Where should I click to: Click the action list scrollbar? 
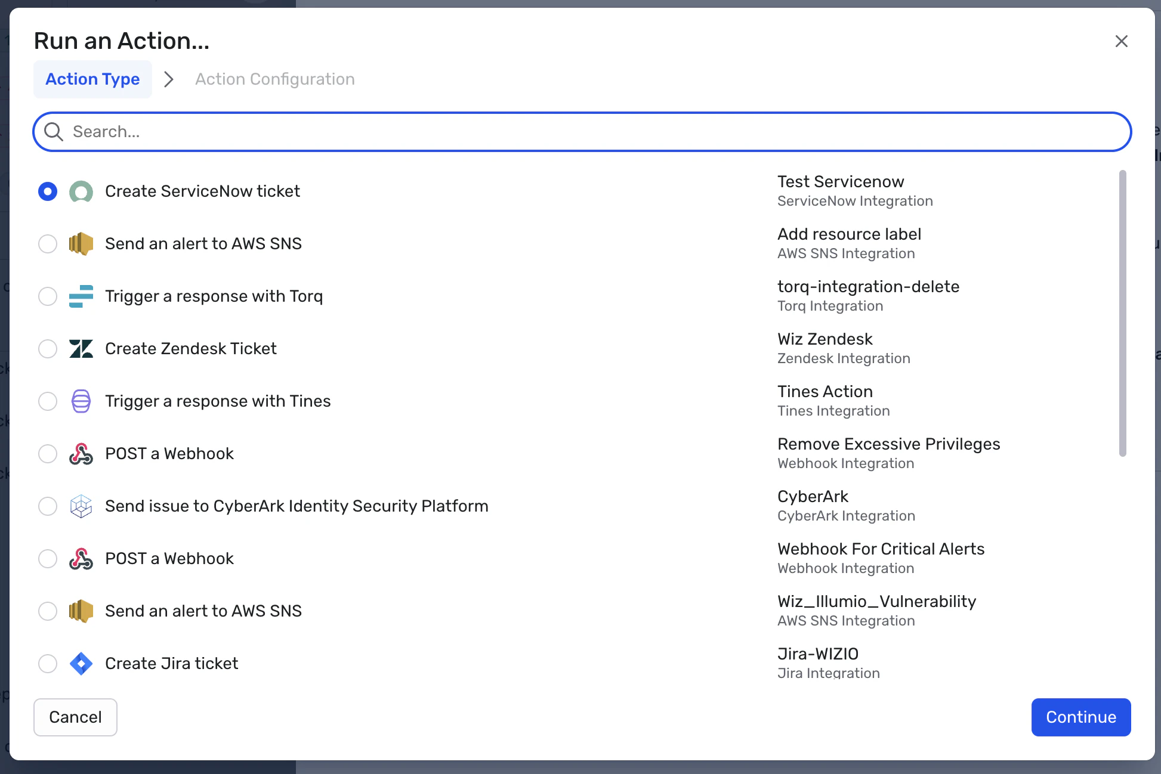point(1123,314)
